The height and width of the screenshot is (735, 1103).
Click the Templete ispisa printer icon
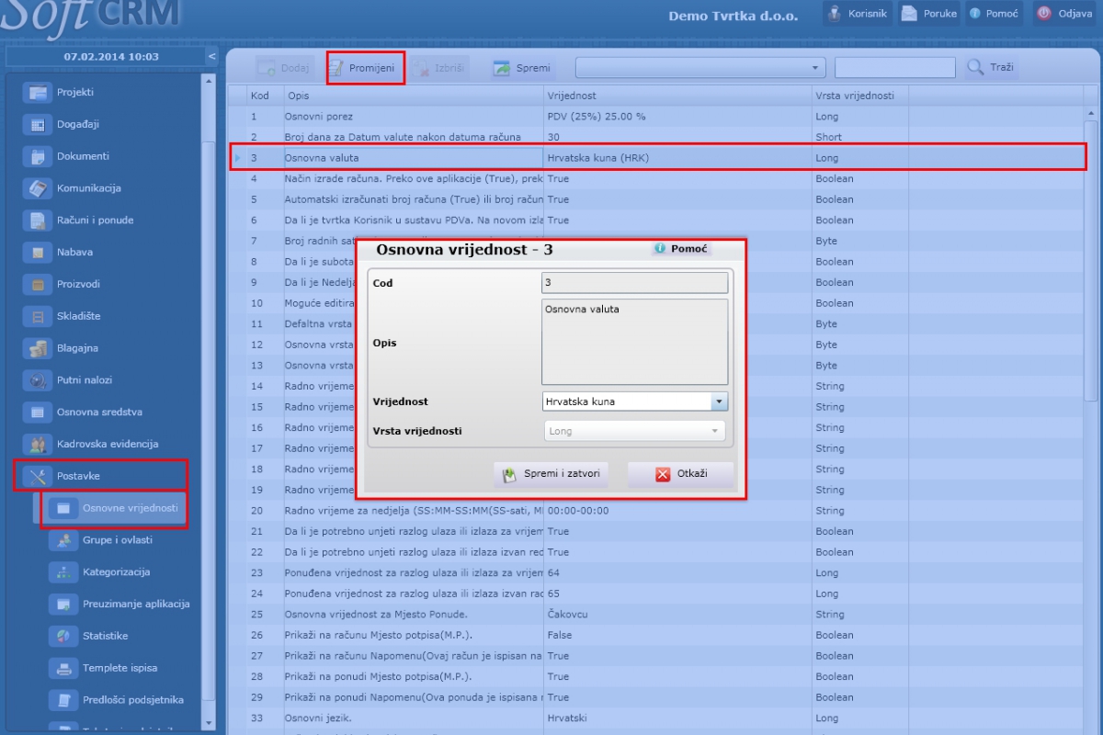click(63, 668)
